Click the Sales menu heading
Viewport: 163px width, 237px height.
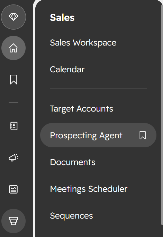[62, 17]
